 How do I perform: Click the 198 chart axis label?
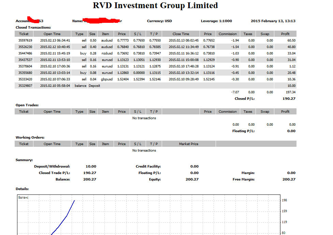pos(284,200)
